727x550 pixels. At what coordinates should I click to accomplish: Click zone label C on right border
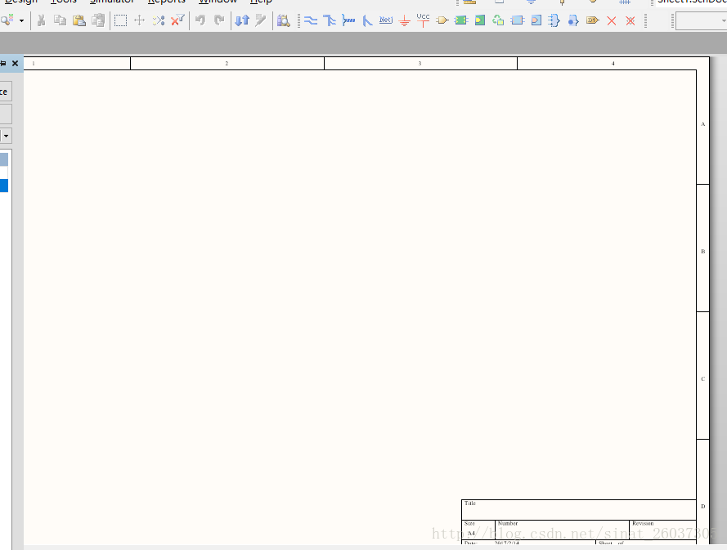point(703,379)
